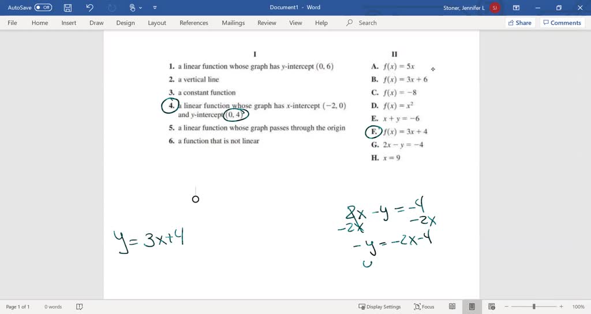Click the 100% zoom level
The width and height of the screenshot is (591, 314).
(578, 307)
